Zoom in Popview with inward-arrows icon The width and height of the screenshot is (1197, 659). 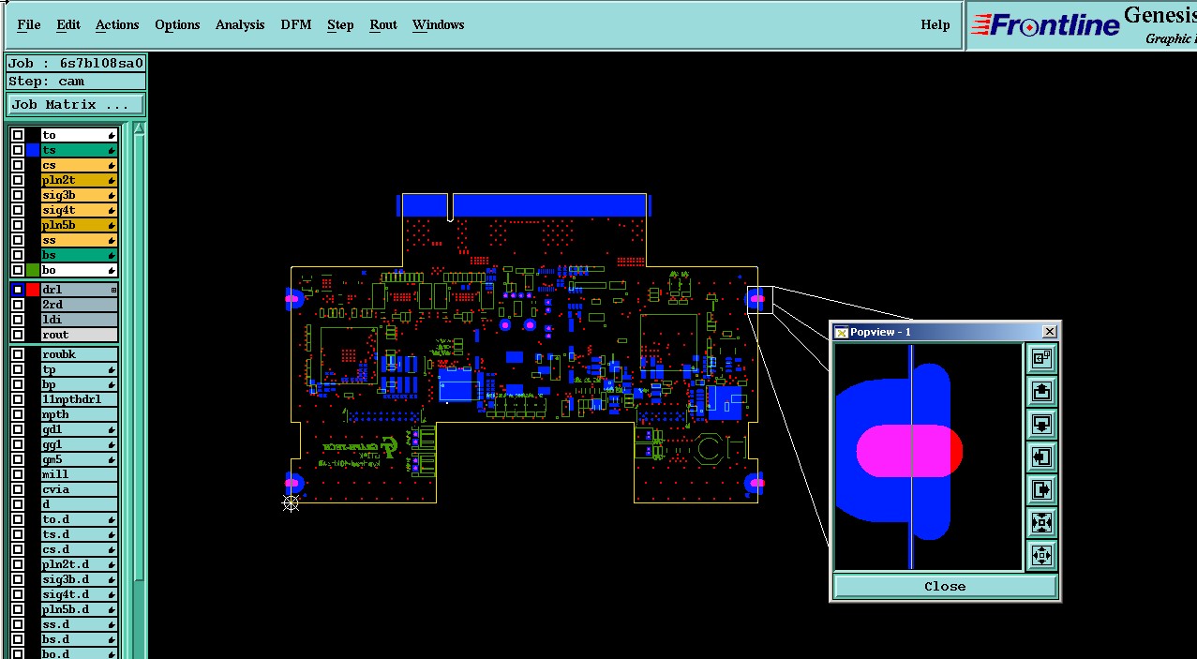[1041, 522]
